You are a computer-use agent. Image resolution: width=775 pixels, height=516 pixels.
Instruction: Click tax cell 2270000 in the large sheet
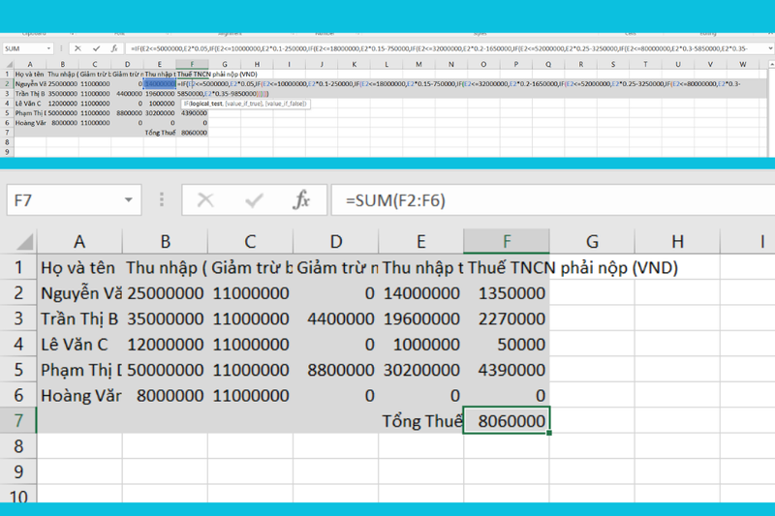(x=507, y=319)
